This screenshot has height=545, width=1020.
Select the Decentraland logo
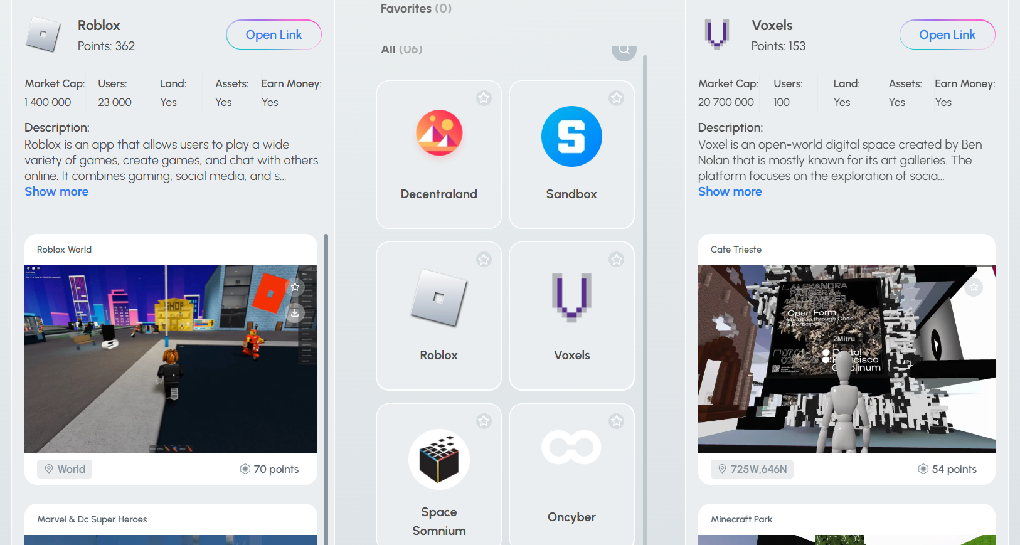[439, 133]
